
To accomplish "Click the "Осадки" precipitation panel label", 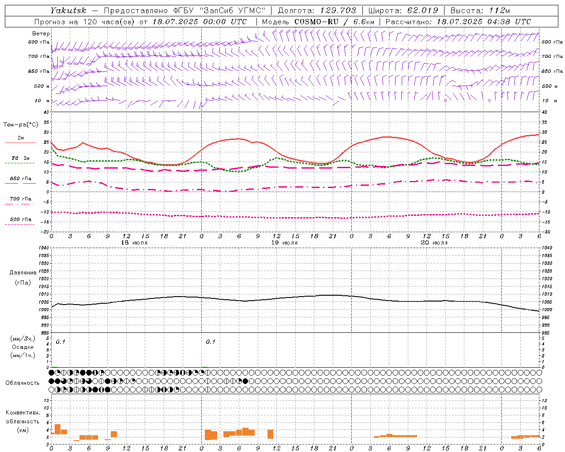I will [23, 347].
